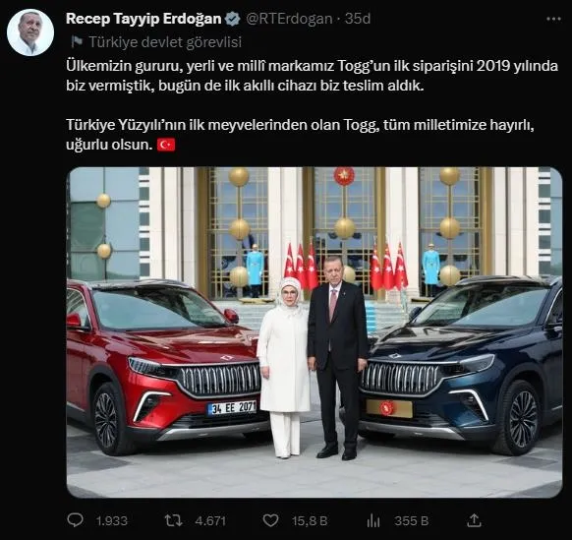This screenshot has width=572, height=540.
Task: Click the Türkiye devlet görevlisi label
Action: tap(165, 42)
